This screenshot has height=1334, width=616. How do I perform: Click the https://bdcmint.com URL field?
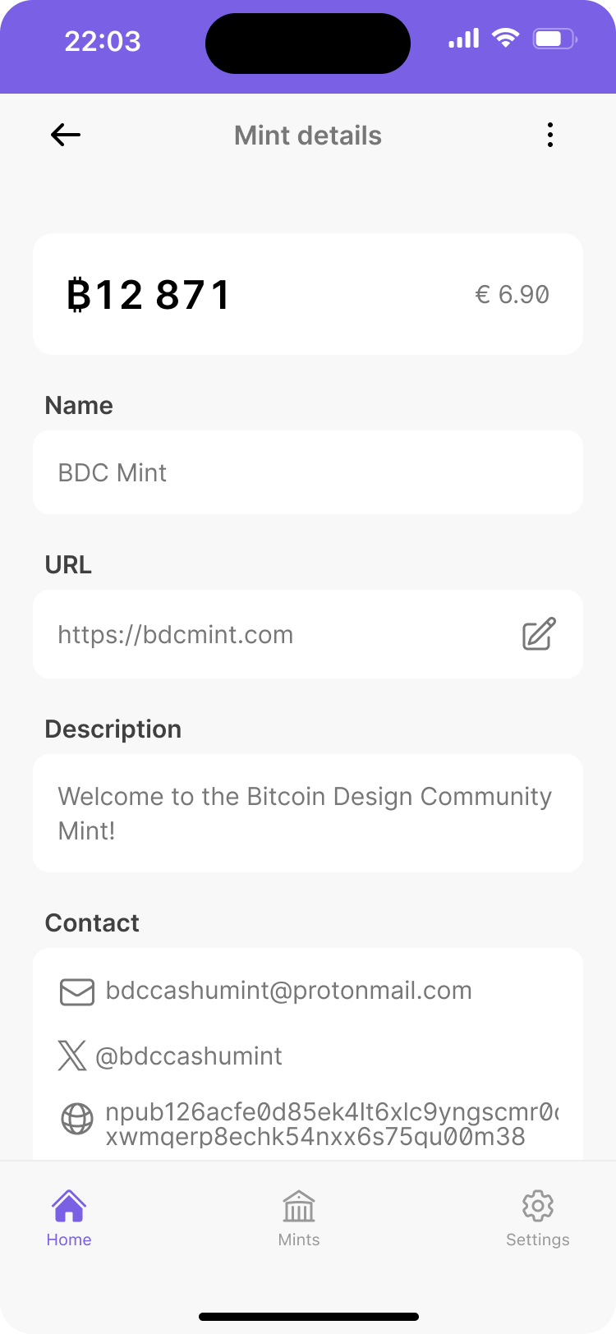tap(271, 634)
